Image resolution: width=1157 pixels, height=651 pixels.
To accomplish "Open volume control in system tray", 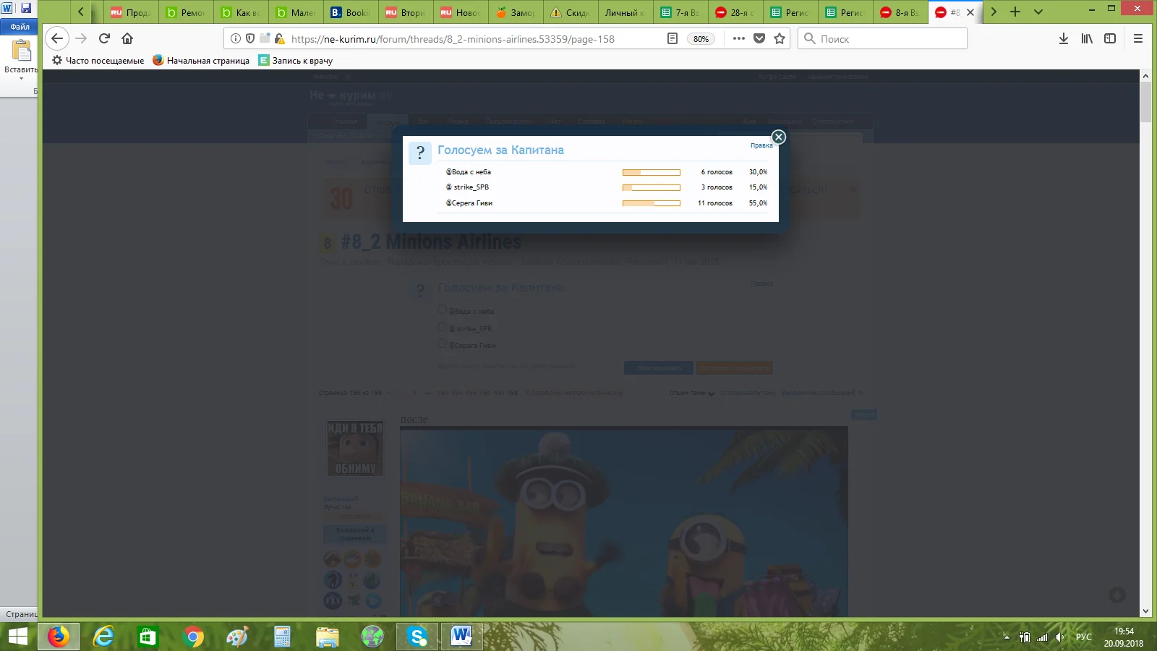I will pos(1059,637).
